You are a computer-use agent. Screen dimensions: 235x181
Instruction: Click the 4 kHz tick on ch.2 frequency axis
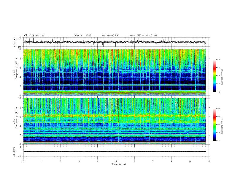click(x=20, y=126)
